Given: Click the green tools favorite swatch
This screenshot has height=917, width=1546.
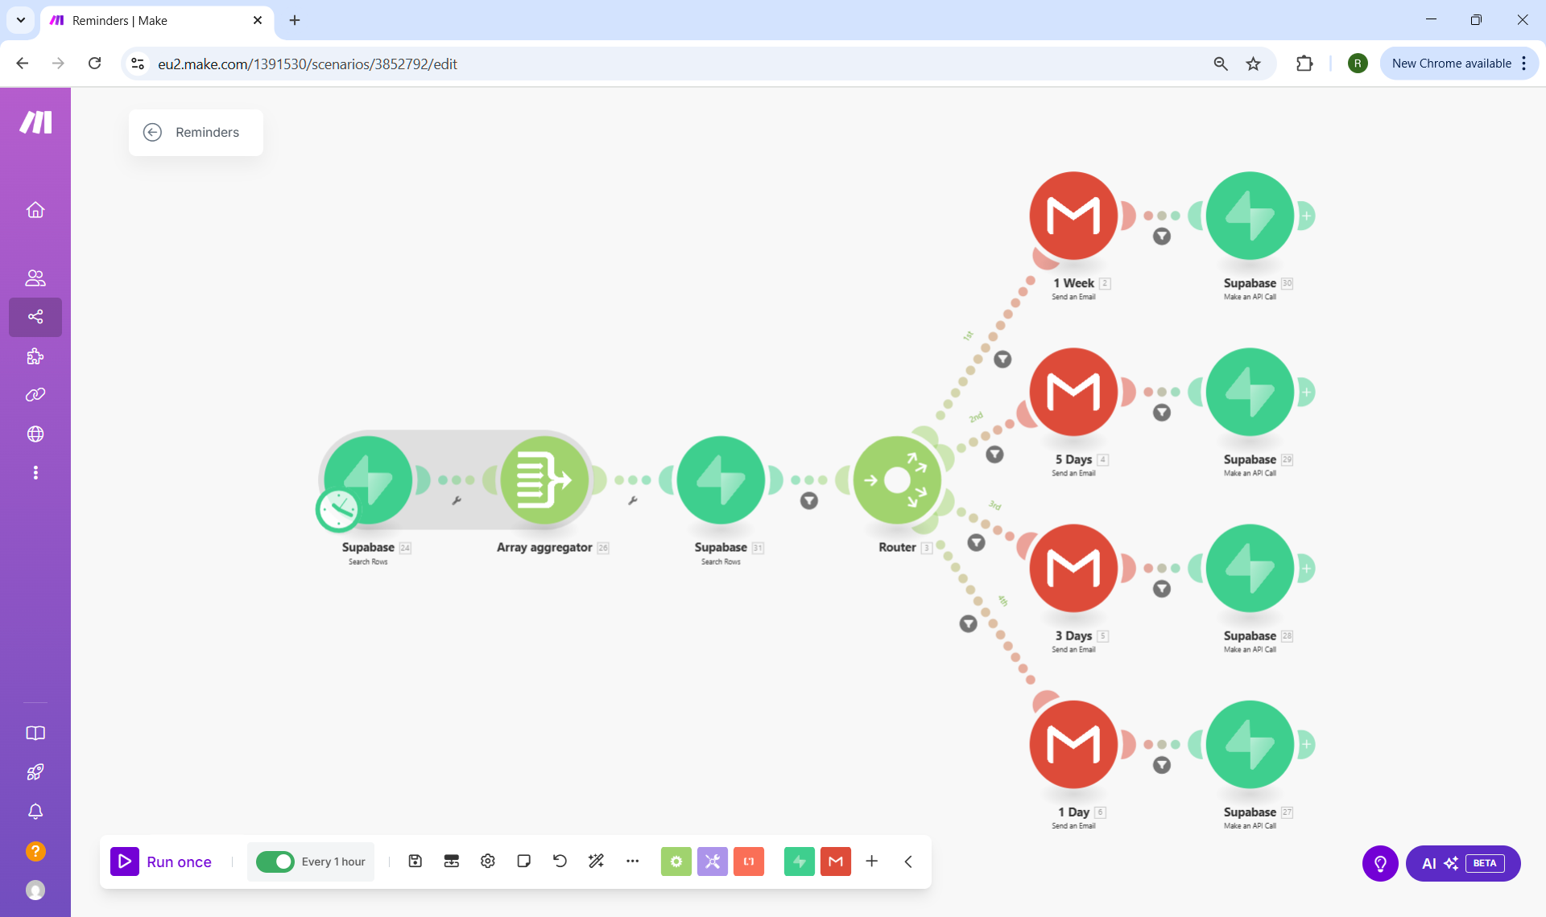Looking at the screenshot, I should (676, 861).
